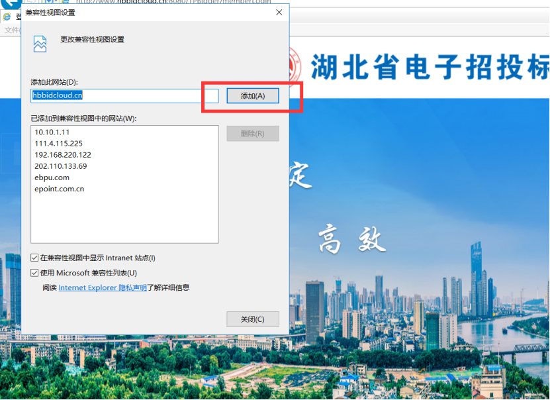The height and width of the screenshot is (400, 550).
Task: Select epoint.com.cn in the website list
Action: click(59, 189)
